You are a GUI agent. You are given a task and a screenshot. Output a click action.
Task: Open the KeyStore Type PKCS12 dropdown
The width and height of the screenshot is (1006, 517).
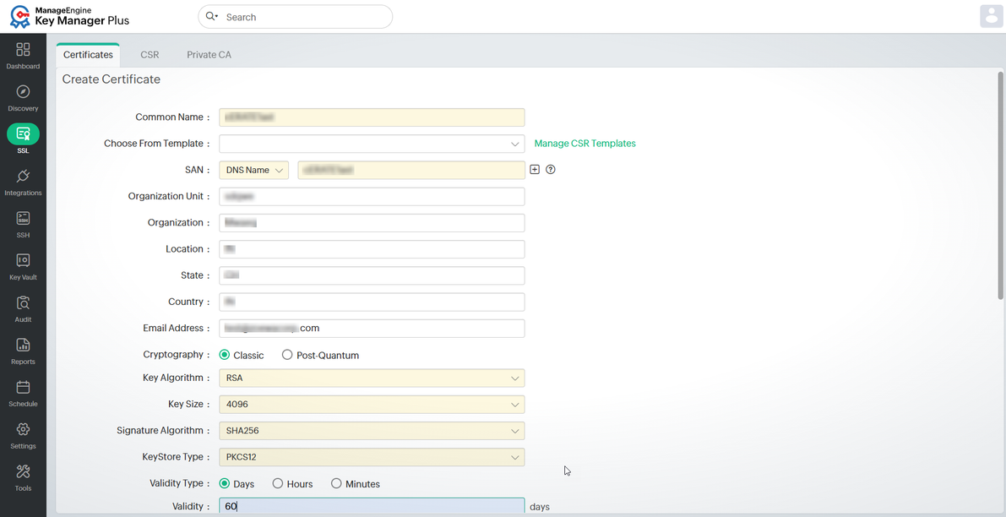pyautogui.click(x=372, y=457)
